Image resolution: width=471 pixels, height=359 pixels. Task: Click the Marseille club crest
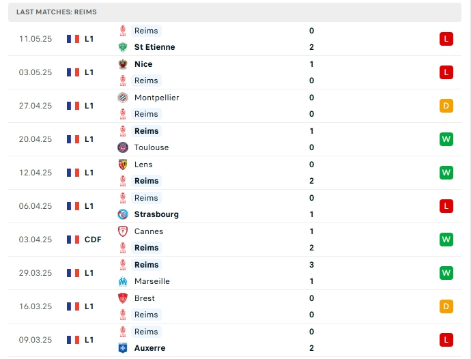pos(123,281)
